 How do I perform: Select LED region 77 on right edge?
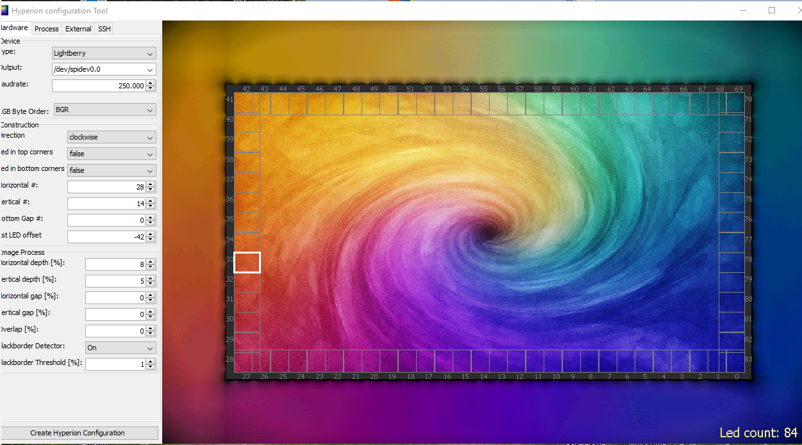click(731, 243)
